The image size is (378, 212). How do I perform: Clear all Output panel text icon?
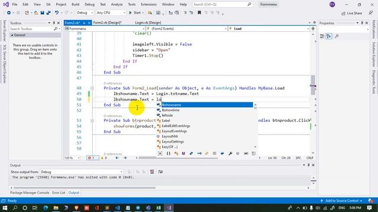152,171
